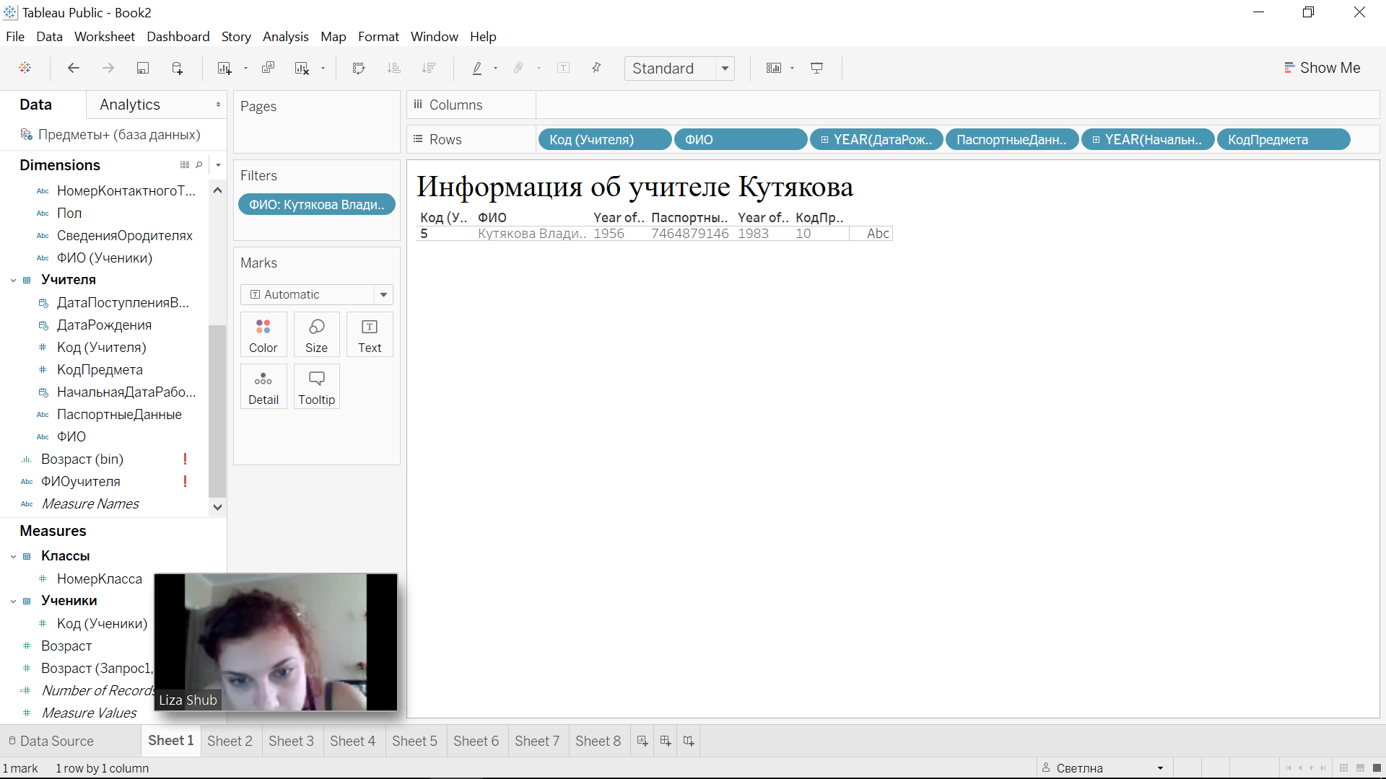Open the Dimensions pane options dropdown arrow
Screen dimensions: 1386x779
218,165
